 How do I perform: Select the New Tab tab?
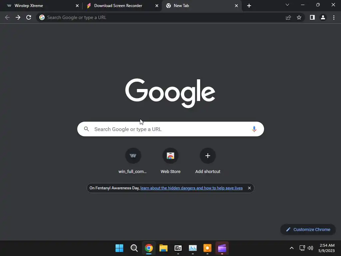(x=201, y=6)
